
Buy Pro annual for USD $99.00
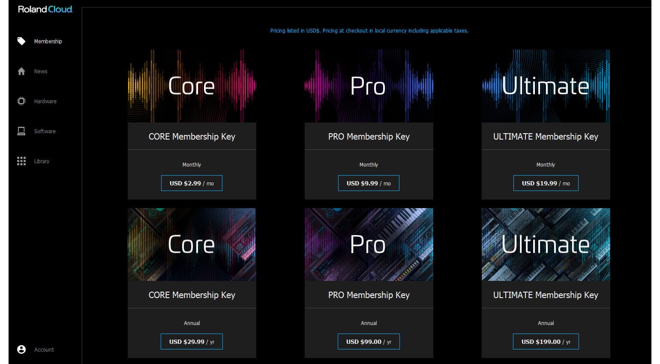369,342
